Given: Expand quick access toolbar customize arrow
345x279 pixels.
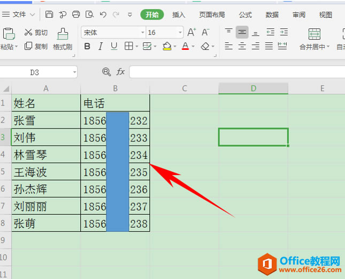Looking at the screenshot, I should pyautogui.click(x=130, y=15).
